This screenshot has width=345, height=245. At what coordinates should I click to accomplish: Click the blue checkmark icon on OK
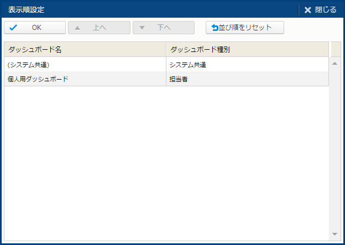point(14,28)
